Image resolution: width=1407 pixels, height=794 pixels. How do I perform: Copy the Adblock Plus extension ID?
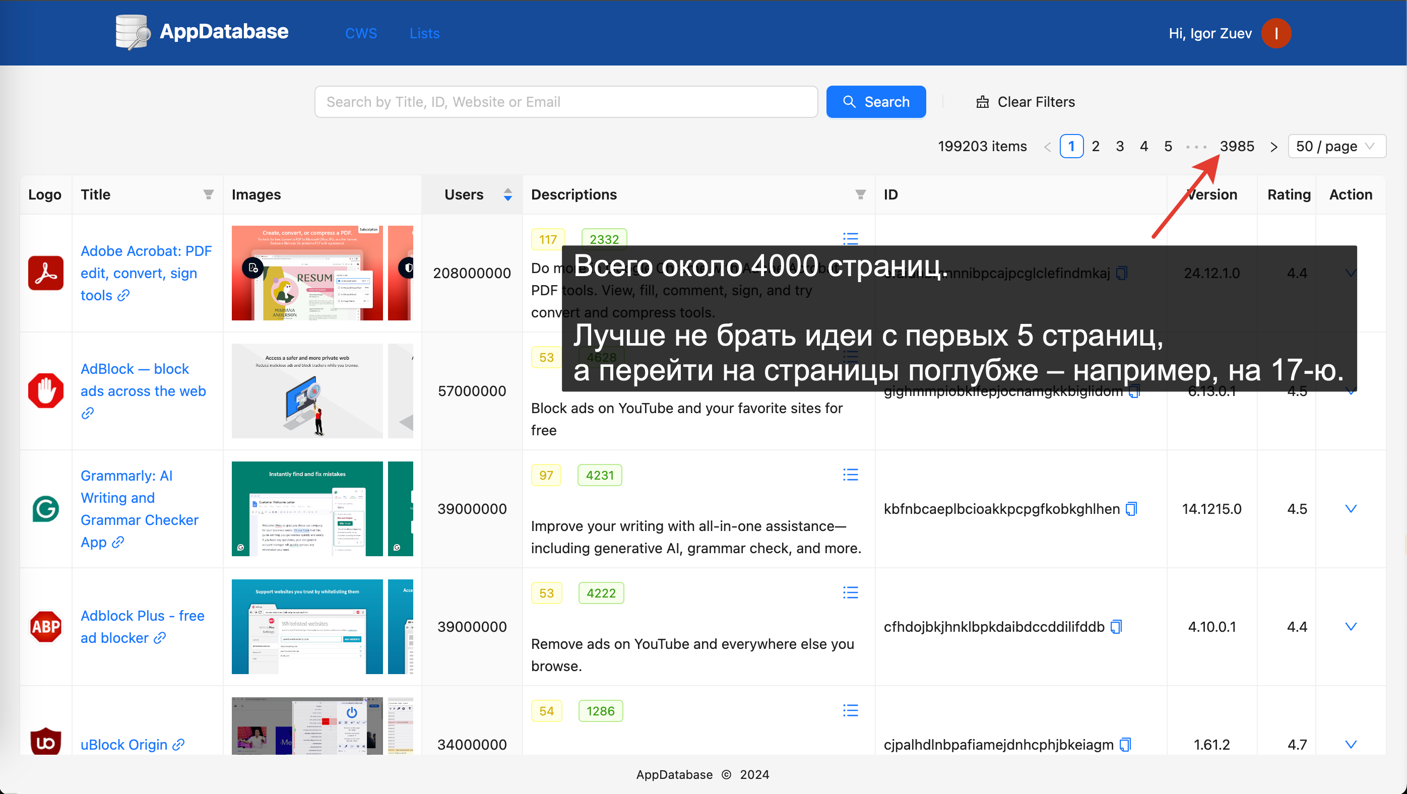coord(1116,627)
